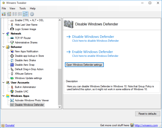Click the TCP/IP Router icon
This screenshot has height=128, width=162.
(x=12, y=38)
